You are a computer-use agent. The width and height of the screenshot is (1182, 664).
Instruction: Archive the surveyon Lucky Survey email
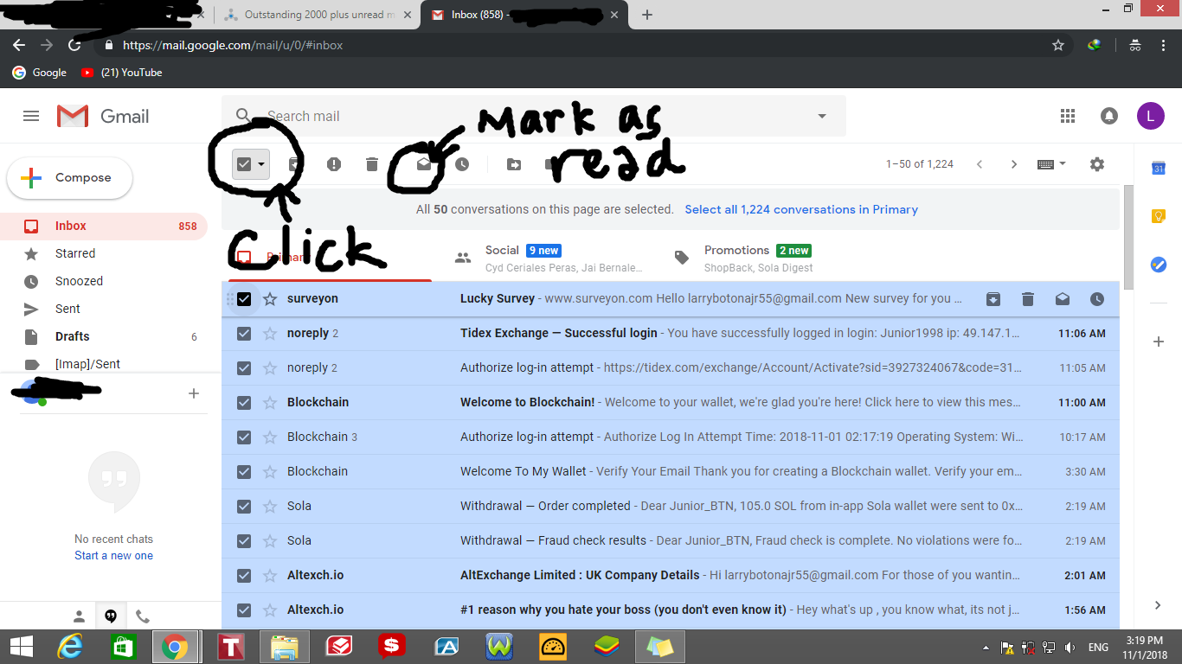[993, 299]
